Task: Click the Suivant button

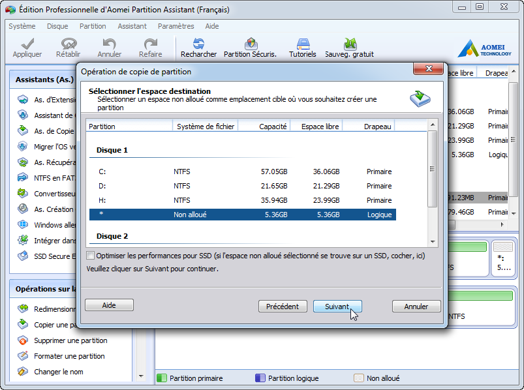Action: tap(337, 306)
